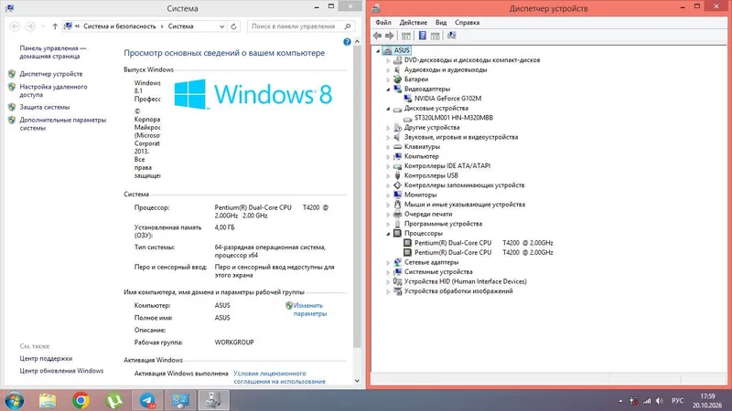Click the clock showing 17:59 in tray
Screen dimensions: 732x411
(x=707, y=396)
